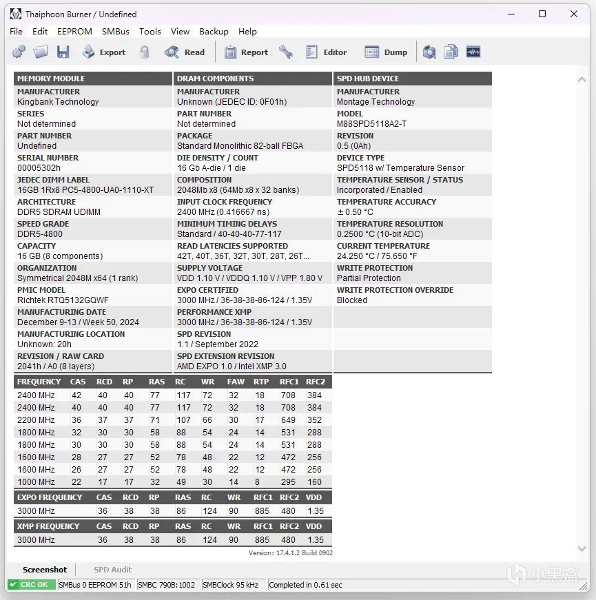
Task: Click the Dump toolbar button
Action: click(386, 52)
